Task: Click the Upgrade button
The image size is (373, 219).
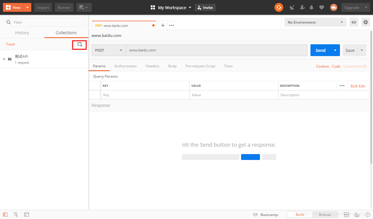Action: (352, 7)
